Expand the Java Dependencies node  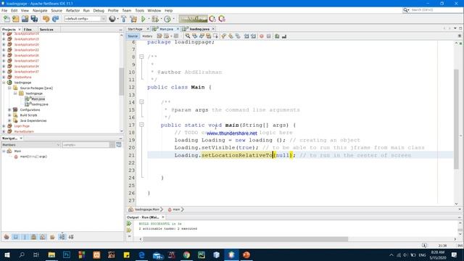9,121
